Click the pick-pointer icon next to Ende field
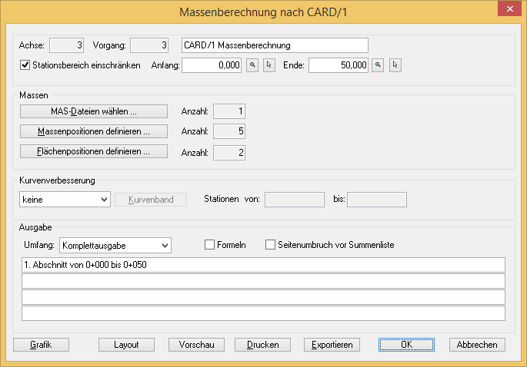Screen dimensions: 527x367 (395, 65)
